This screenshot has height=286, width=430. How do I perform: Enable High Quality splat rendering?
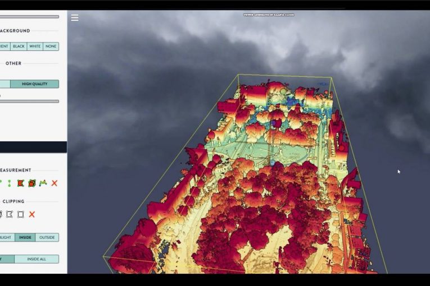pos(34,84)
